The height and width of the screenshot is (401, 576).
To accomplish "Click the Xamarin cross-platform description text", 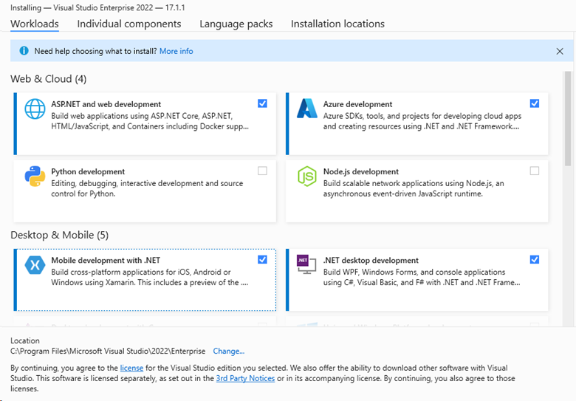I will coord(149,277).
